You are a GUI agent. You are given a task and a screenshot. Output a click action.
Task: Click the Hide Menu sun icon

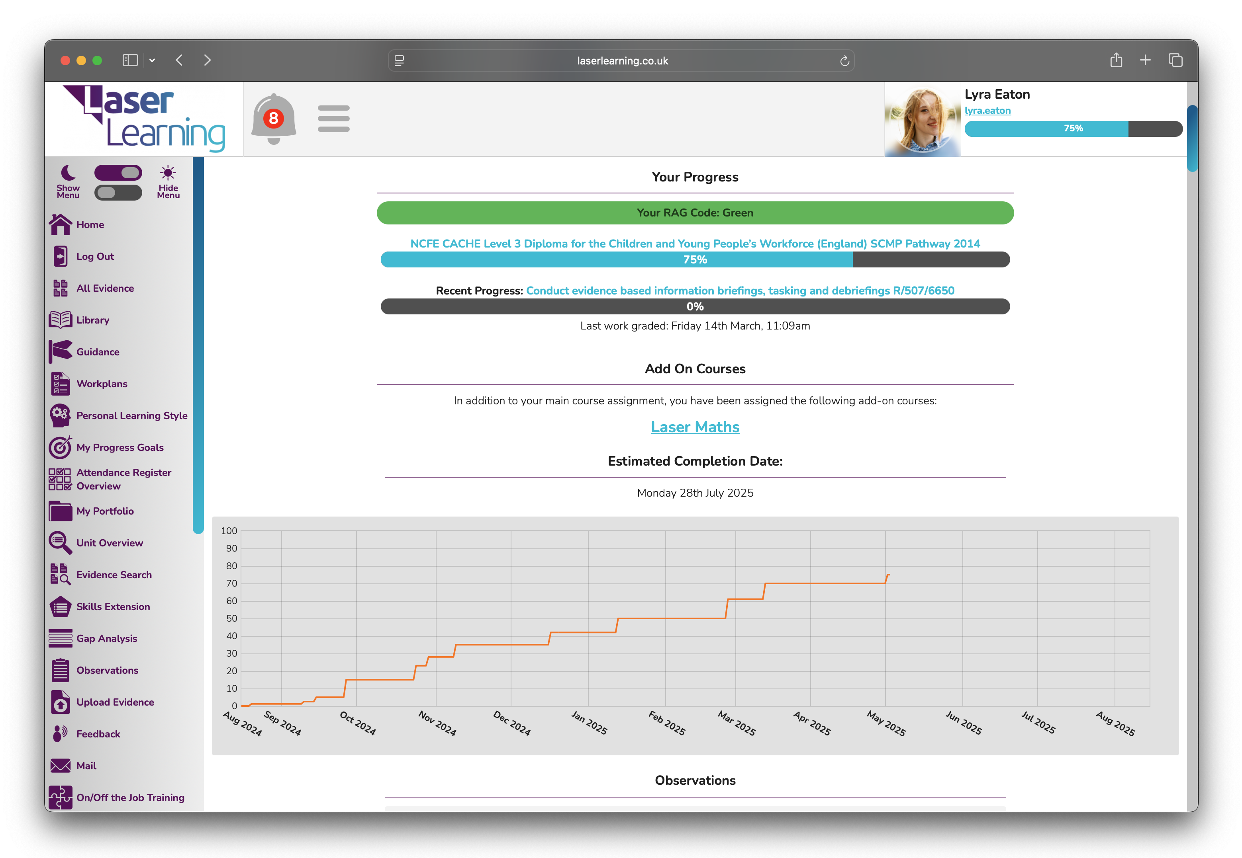(168, 173)
